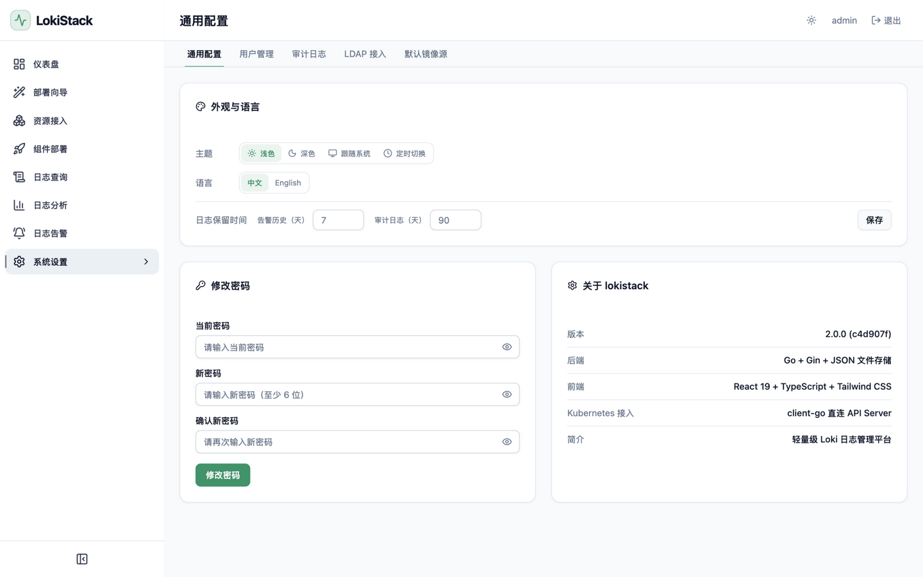
Task: Click the LokiStack logo icon
Action: [21, 21]
